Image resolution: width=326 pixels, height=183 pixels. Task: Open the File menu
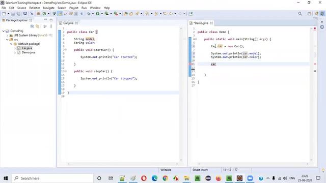[x=4, y=8]
